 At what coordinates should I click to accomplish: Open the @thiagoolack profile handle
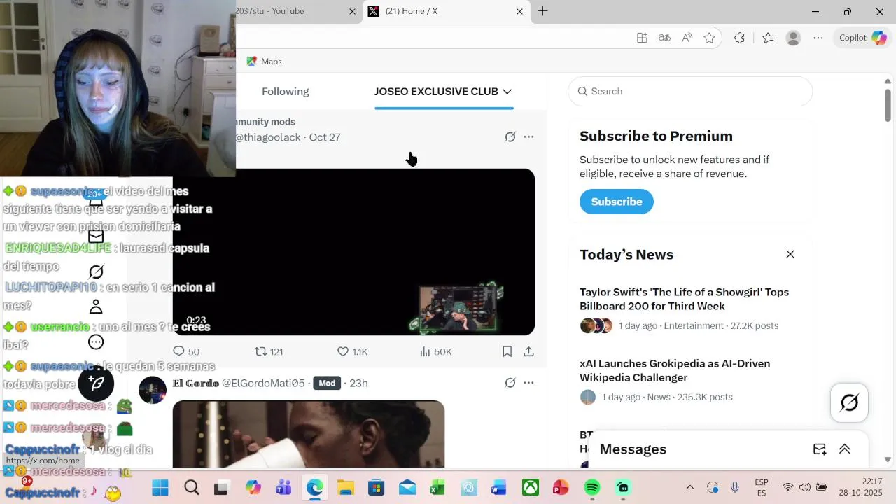click(x=268, y=137)
